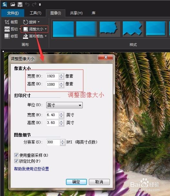Toggle the 使用重新采样(R) checkbox
Screen dimensions: 170x196
click(x=16, y=155)
